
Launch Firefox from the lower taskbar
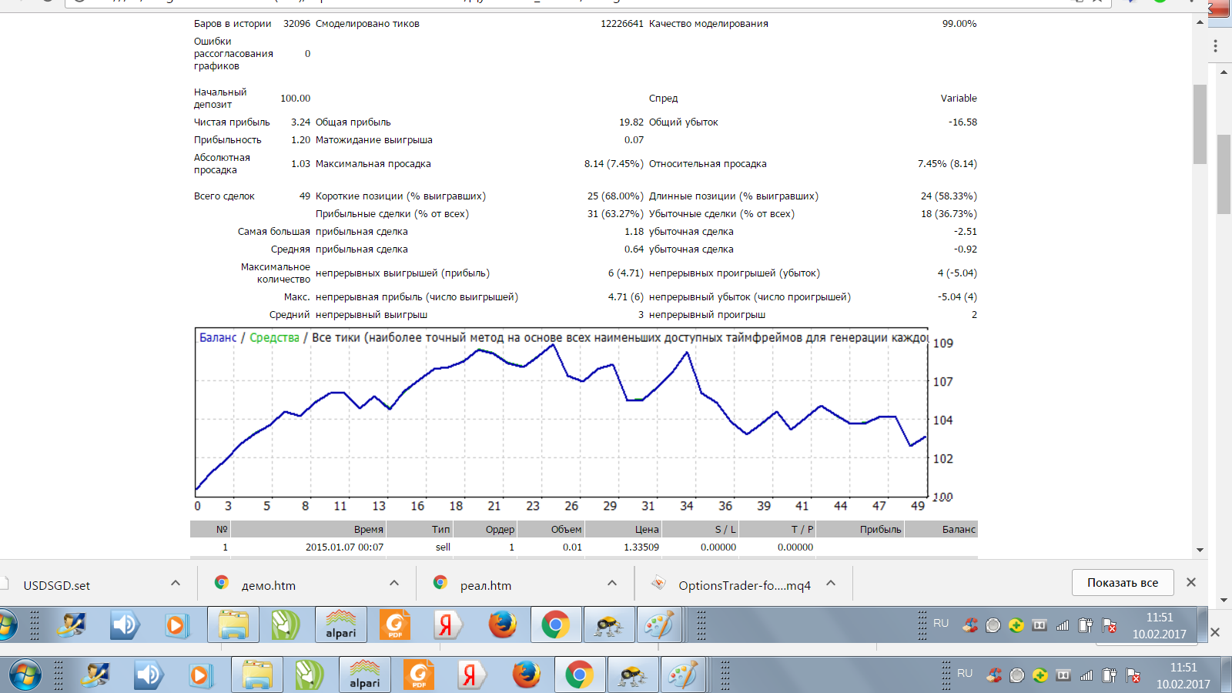coord(527,675)
